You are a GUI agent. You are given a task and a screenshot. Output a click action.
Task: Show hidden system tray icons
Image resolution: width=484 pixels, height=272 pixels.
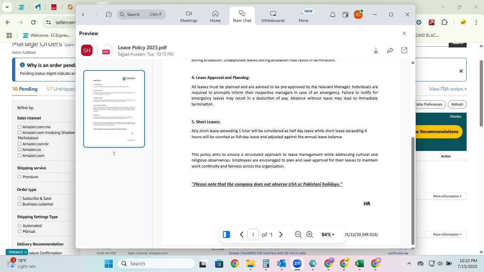409,263
